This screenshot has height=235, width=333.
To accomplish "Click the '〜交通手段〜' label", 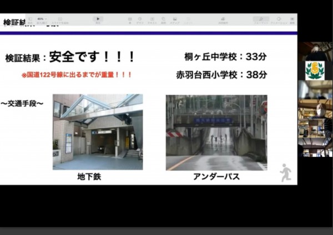I will point(22,104).
